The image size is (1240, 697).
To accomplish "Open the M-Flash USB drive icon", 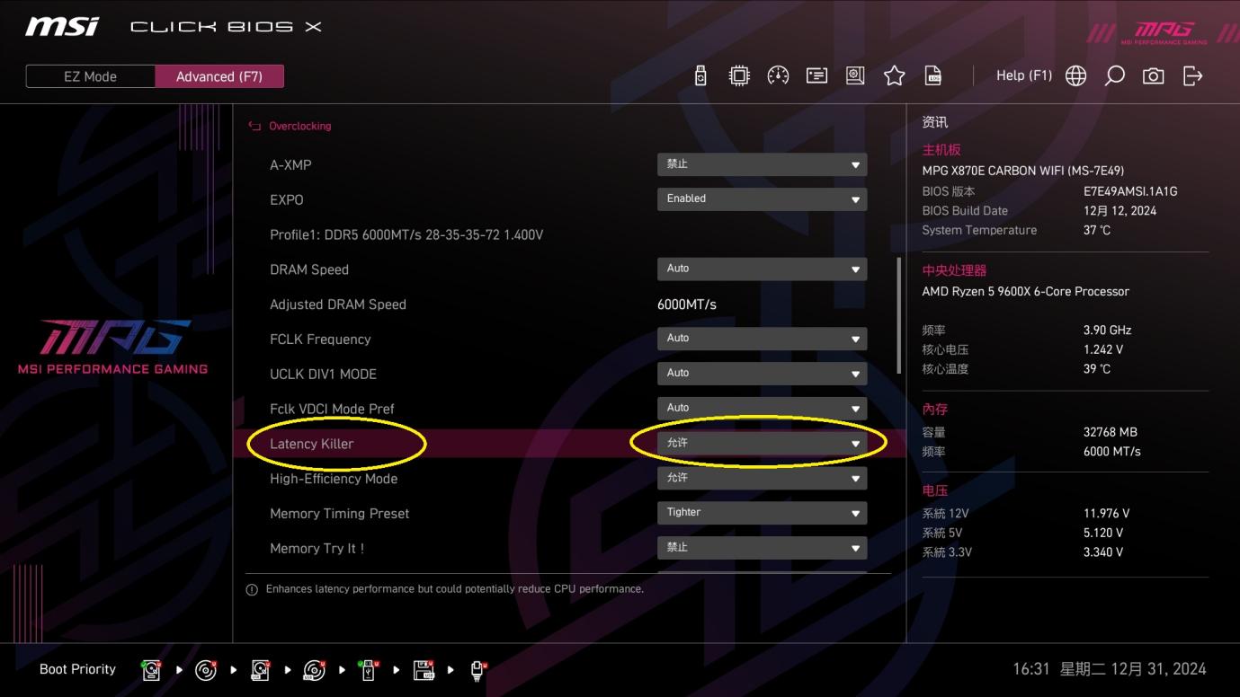I will (700, 76).
